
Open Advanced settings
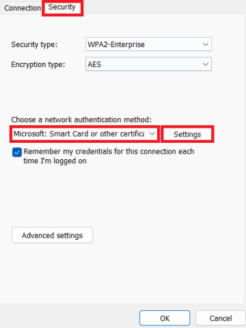52,235
